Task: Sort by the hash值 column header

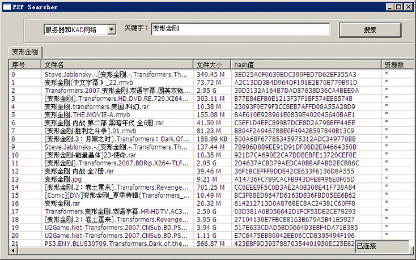Action: pos(306,65)
